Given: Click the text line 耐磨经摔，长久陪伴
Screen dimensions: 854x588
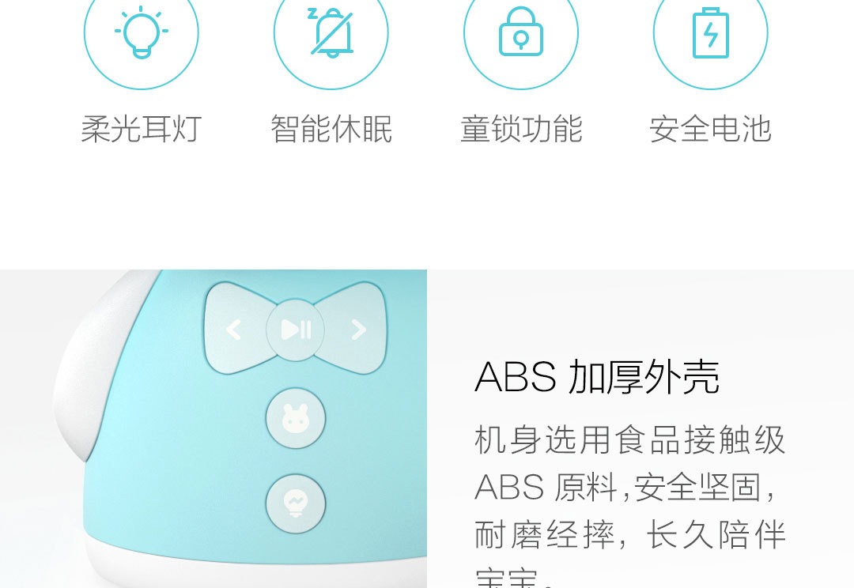Looking at the screenshot, I should click(x=630, y=534).
